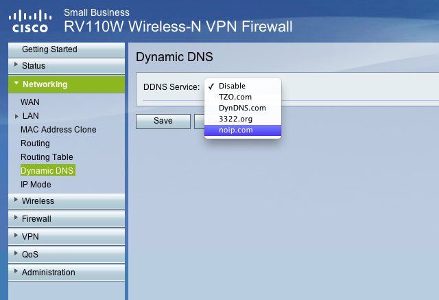
Task: Open the WAN settings page
Action: point(30,102)
